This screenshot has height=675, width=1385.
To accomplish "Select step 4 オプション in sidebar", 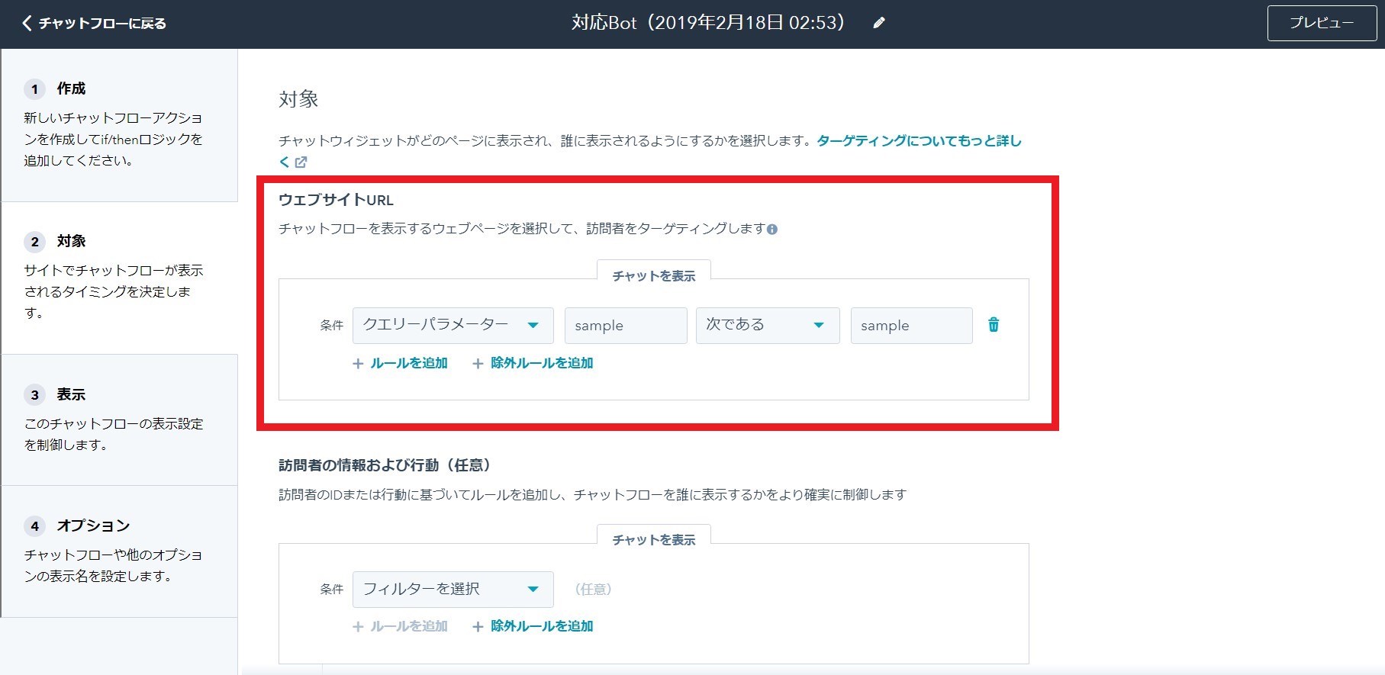I will [x=120, y=551].
